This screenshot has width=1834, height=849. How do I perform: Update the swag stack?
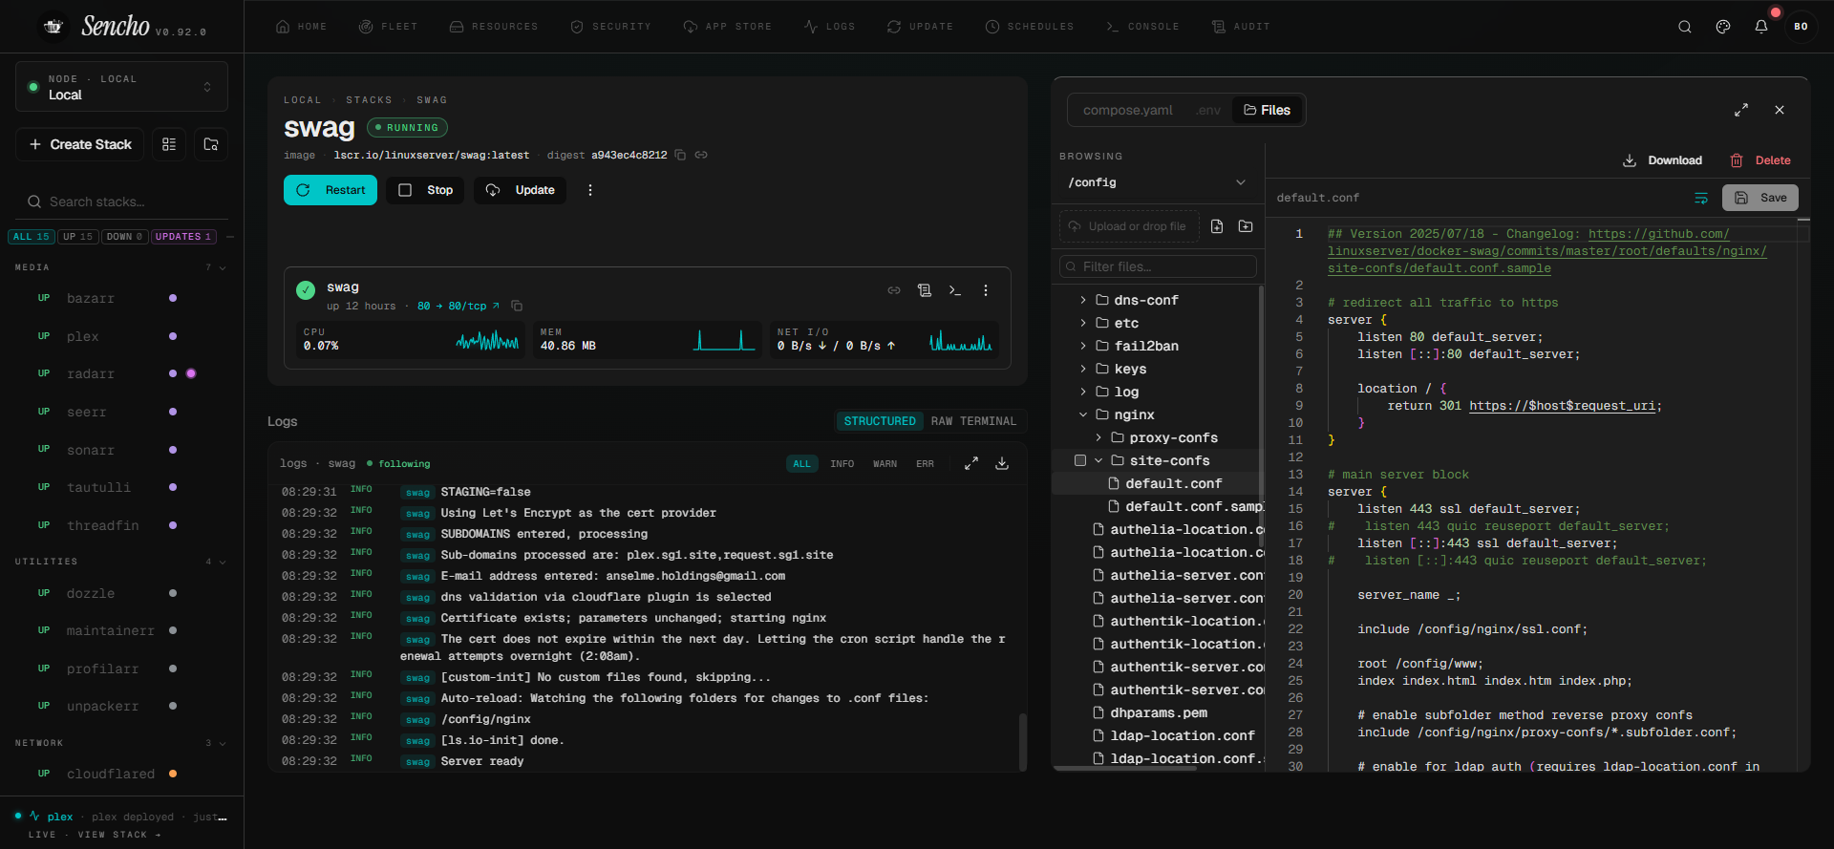pyautogui.click(x=521, y=190)
